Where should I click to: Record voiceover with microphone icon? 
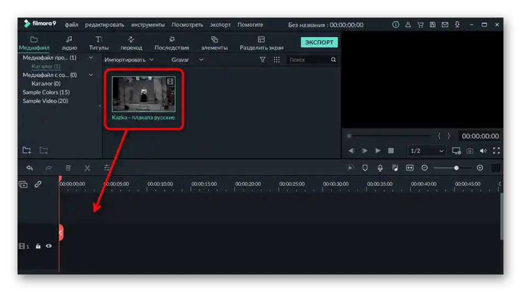[380, 168]
